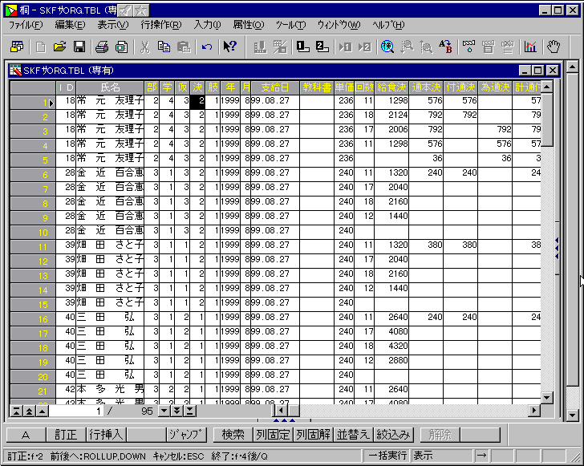Open file using the folder icon
Screen dimensions: 584x466
tap(59, 47)
